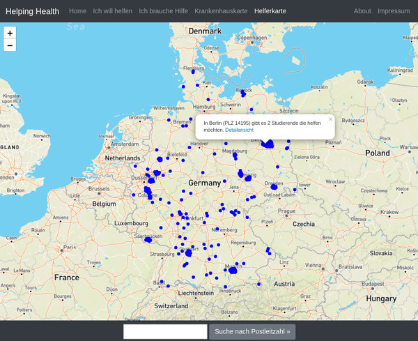Select the blue marker cluster at Dresden
This screenshot has height=341, width=418.
[x=274, y=187]
